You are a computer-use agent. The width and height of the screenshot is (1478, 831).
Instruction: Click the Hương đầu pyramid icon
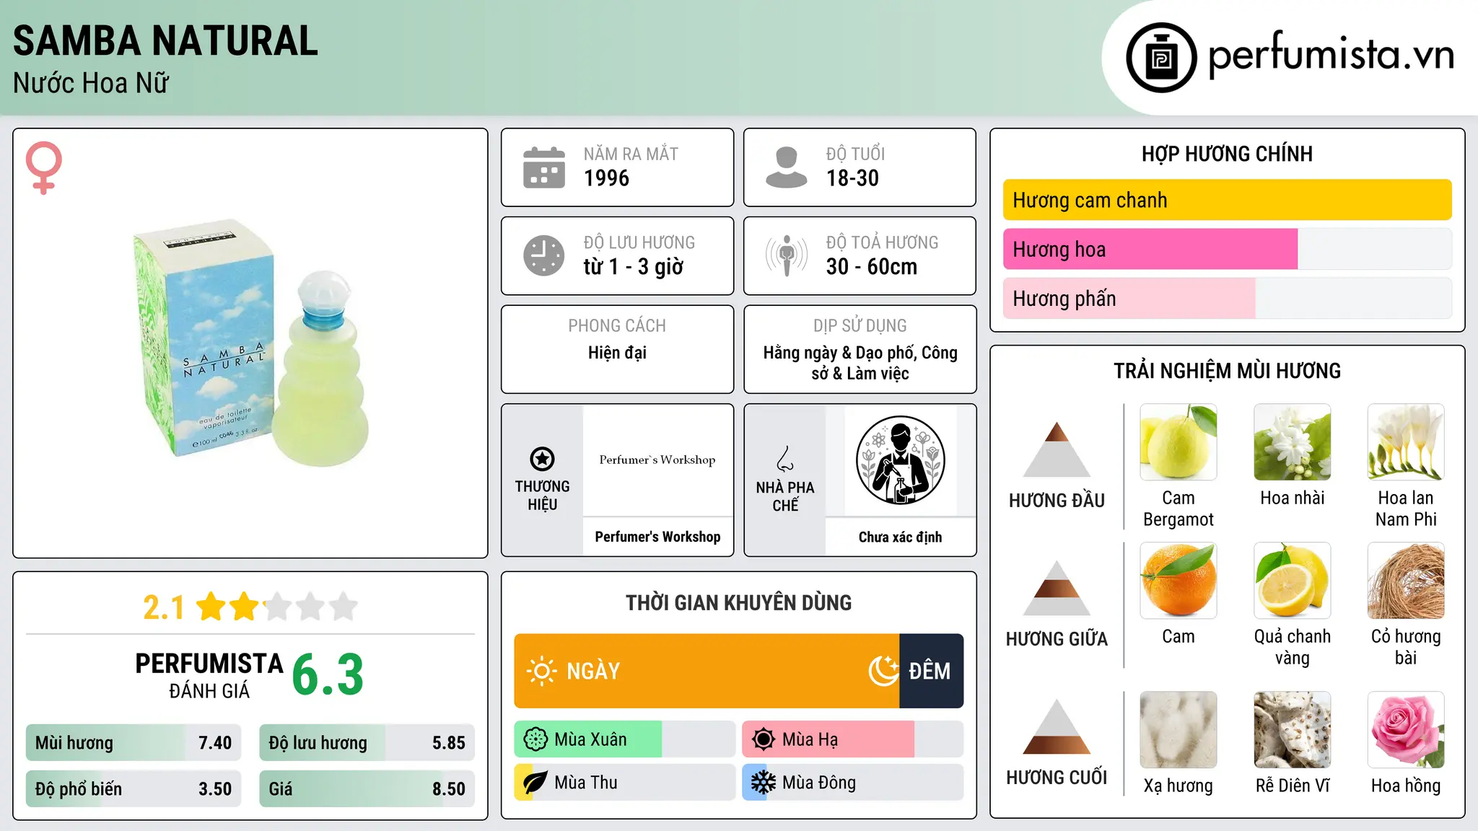(1057, 449)
